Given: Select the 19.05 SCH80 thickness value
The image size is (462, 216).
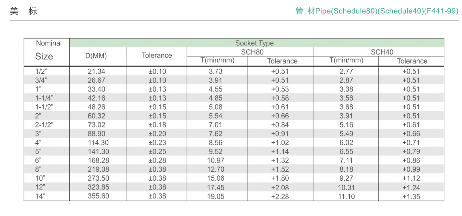Looking at the screenshot, I should point(216,197).
